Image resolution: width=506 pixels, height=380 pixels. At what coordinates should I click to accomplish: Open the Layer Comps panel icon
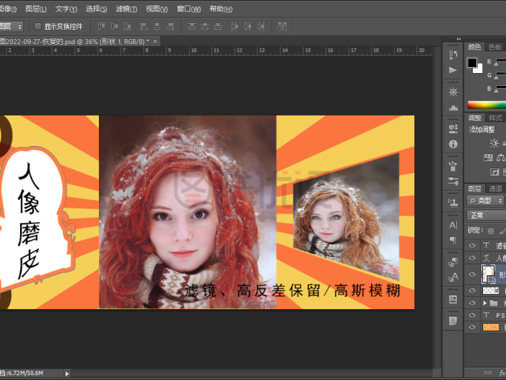pyautogui.click(x=453, y=299)
